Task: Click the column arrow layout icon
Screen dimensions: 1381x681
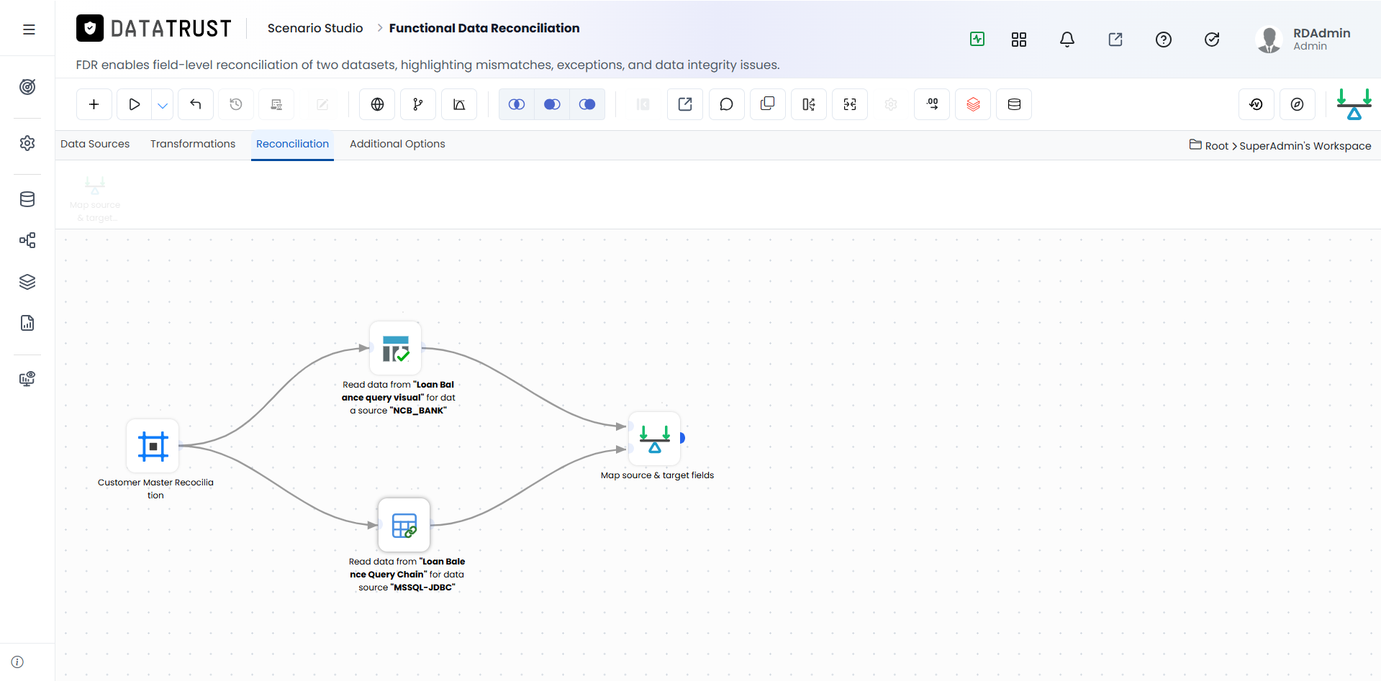Action: pos(809,104)
